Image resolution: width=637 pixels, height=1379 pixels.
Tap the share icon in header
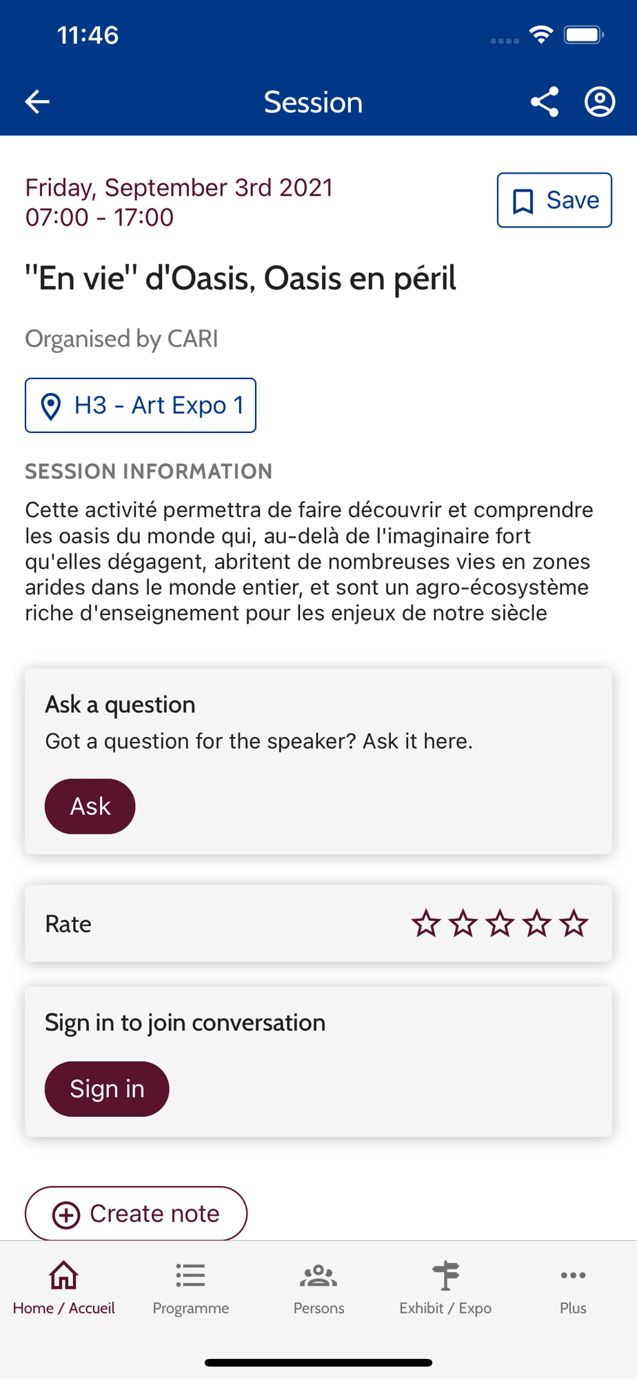(544, 102)
